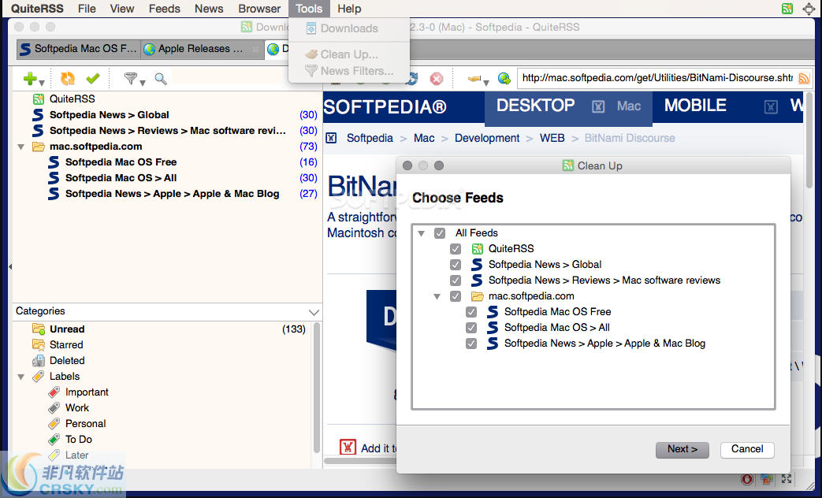Open the Feeds menu
This screenshot has height=498, width=822.
164,9
